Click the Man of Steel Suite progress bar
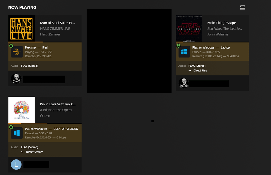 [45, 42]
